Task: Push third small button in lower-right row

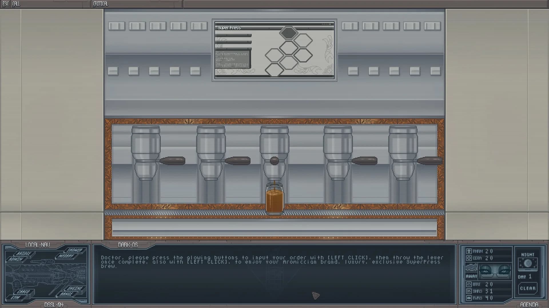Action: [x=394, y=71]
